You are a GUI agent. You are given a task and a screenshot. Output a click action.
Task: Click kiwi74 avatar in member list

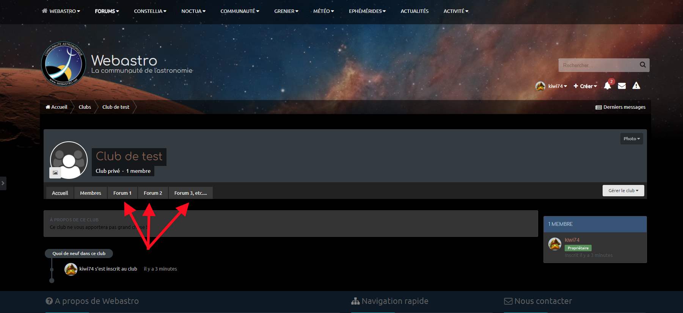coord(555,244)
